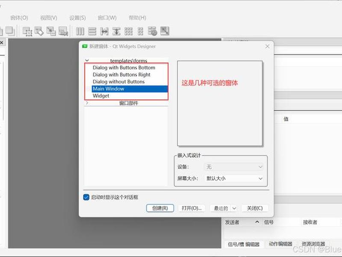This screenshot has width=342, height=257.
Task: Click the 最近的 button
Action: coord(221,208)
